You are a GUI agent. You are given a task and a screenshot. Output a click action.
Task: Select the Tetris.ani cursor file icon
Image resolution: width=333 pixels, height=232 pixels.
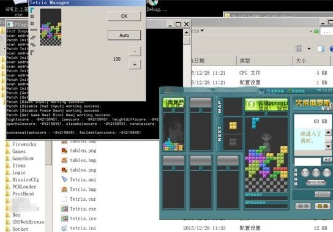pos(64,179)
